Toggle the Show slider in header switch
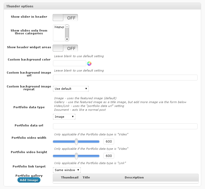The height and width of the screenshot is (189, 205). click(65, 18)
